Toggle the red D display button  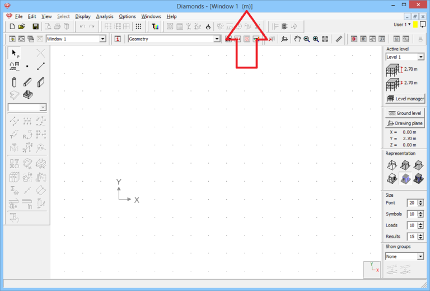click(x=354, y=39)
